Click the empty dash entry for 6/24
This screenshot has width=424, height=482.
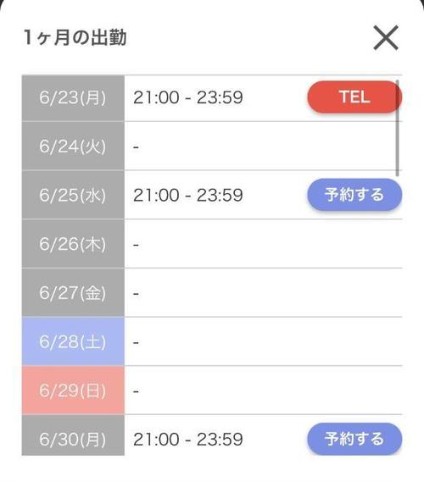tap(136, 147)
